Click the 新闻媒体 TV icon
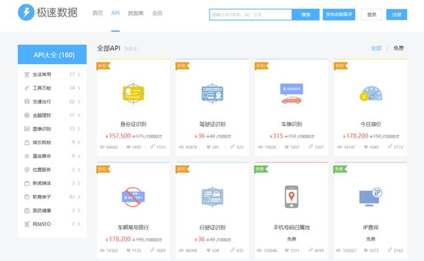Image resolution: width=424 pixels, height=261 pixels. [27, 184]
